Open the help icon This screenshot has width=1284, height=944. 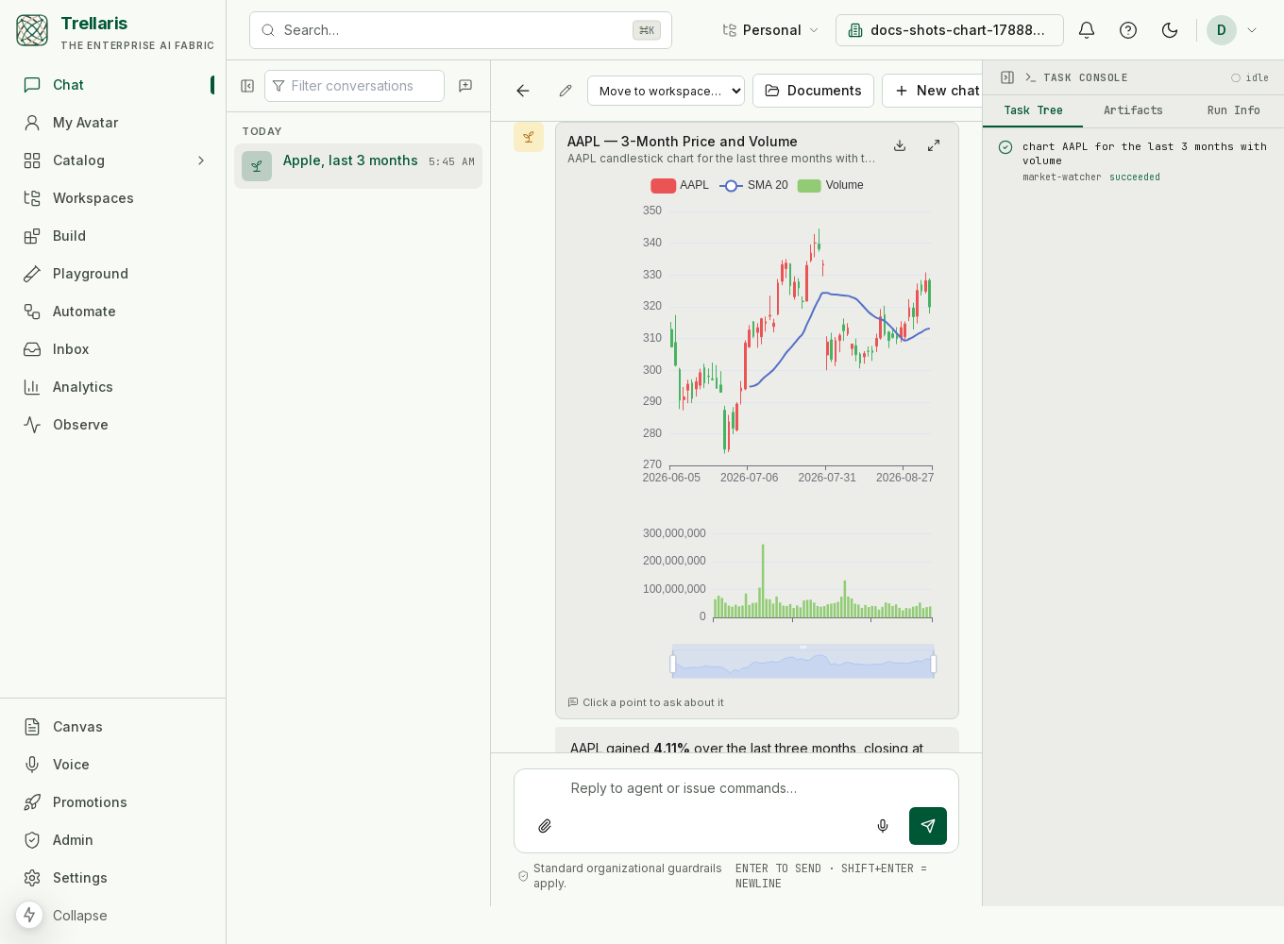(1128, 30)
